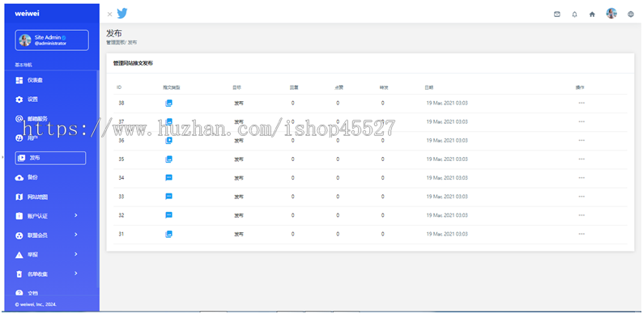The width and height of the screenshot is (643, 314).
Task: Click the text-post type icon in row 33
Action: pyautogui.click(x=168, y=197)
